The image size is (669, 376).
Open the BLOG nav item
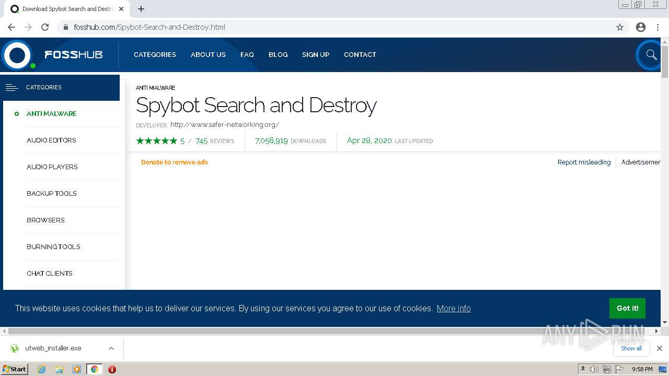(278, 55)
